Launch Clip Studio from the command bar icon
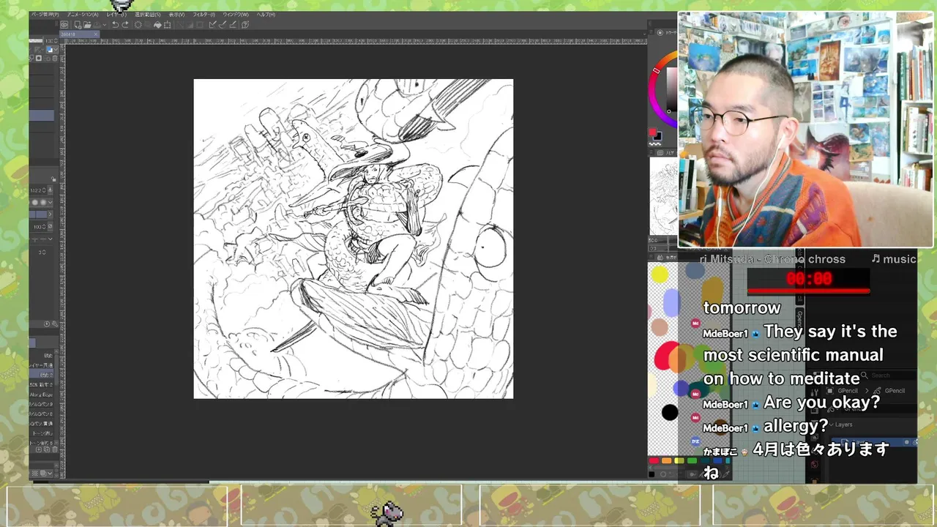937x527 pixels. [x=64, y=25]
